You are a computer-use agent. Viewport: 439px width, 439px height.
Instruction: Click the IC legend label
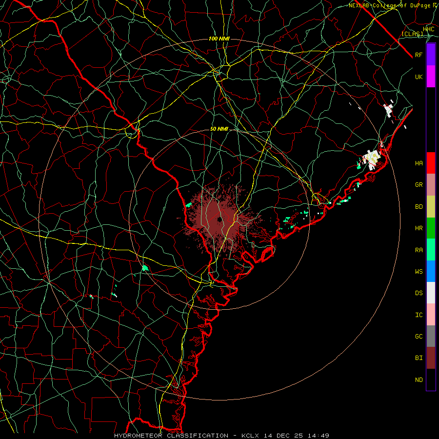(419, 315)
